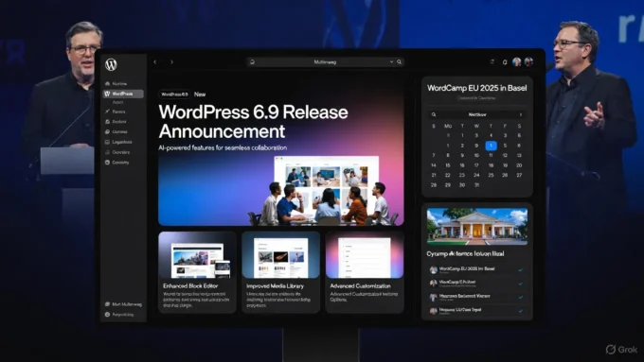Click the New label next to the badge
This screenshot has height=362, width=644.
(200, 95)
